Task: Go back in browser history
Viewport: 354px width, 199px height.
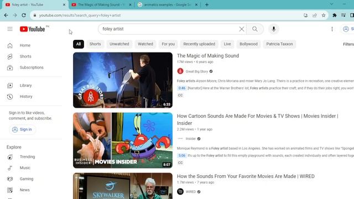Action: click(x=6, y=15)
